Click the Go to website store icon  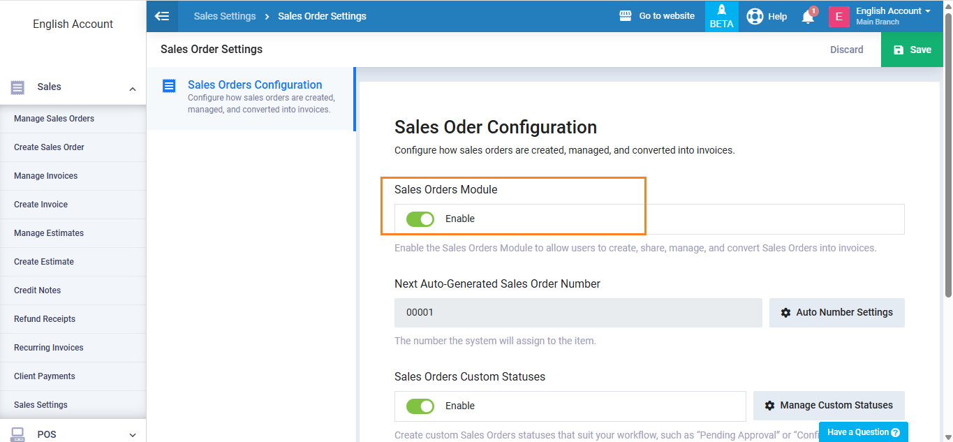pyautogui.click(x=626, y=16)
